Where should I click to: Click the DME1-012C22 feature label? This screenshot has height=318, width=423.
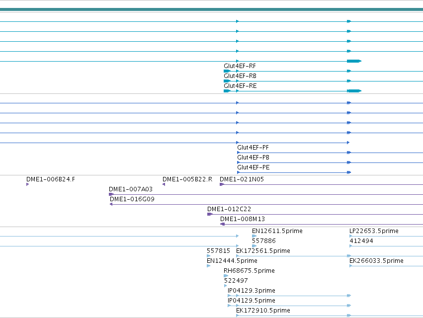[229, 209]
